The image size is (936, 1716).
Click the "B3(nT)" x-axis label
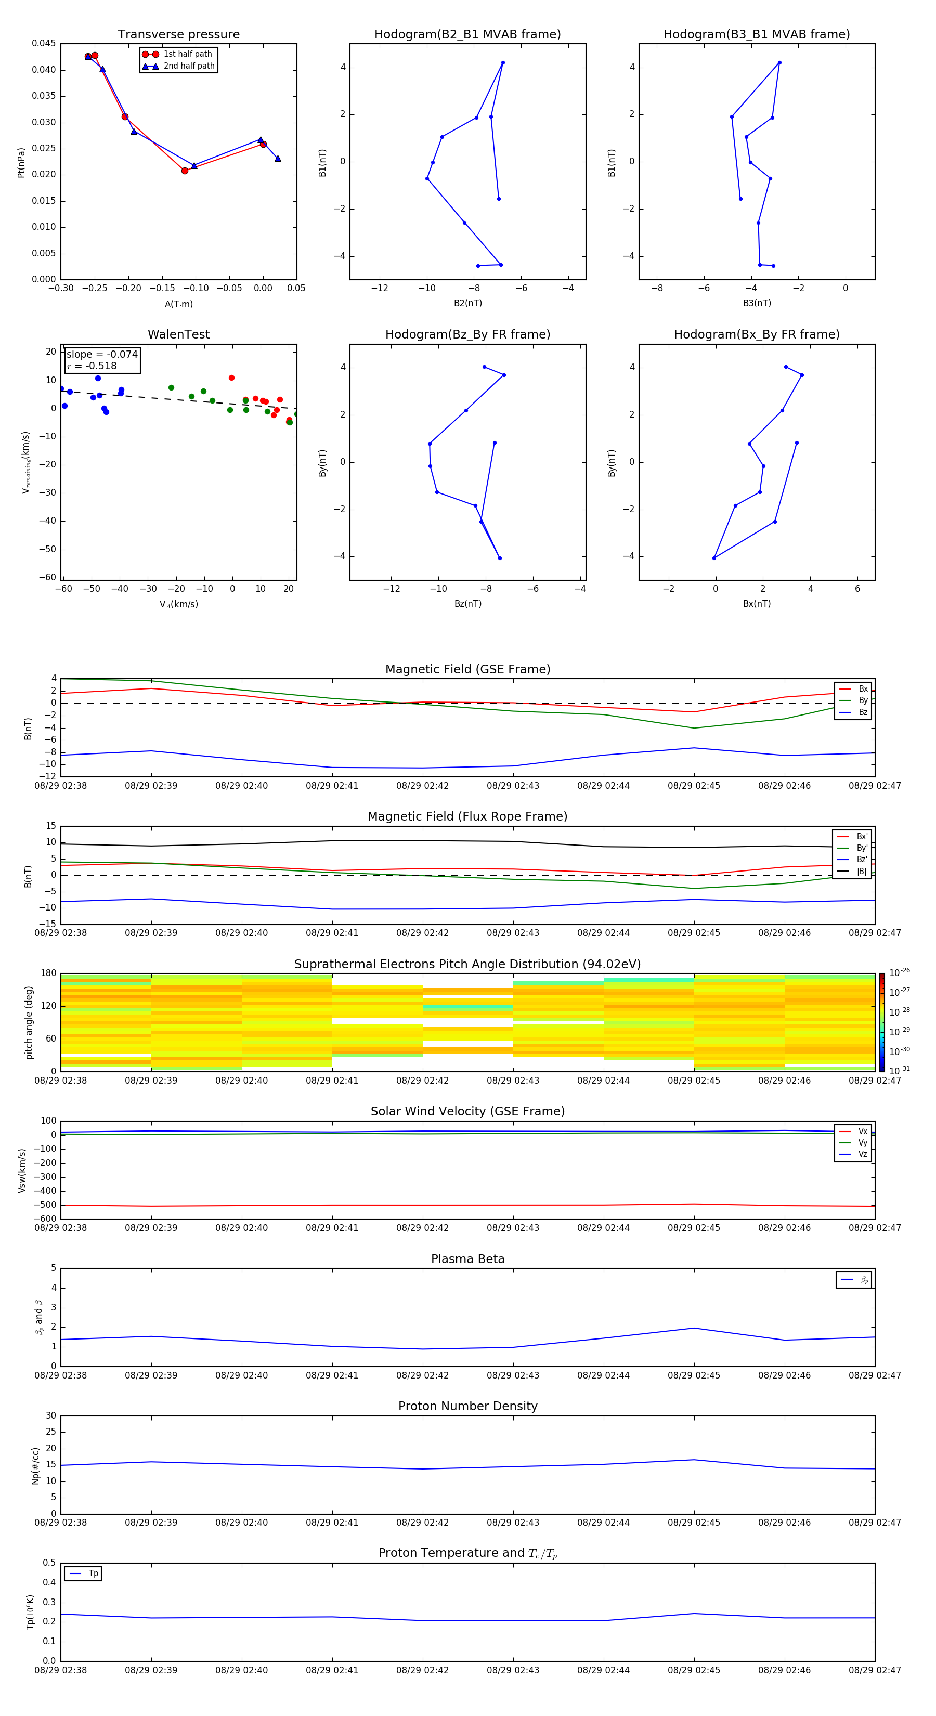(757, 303)
